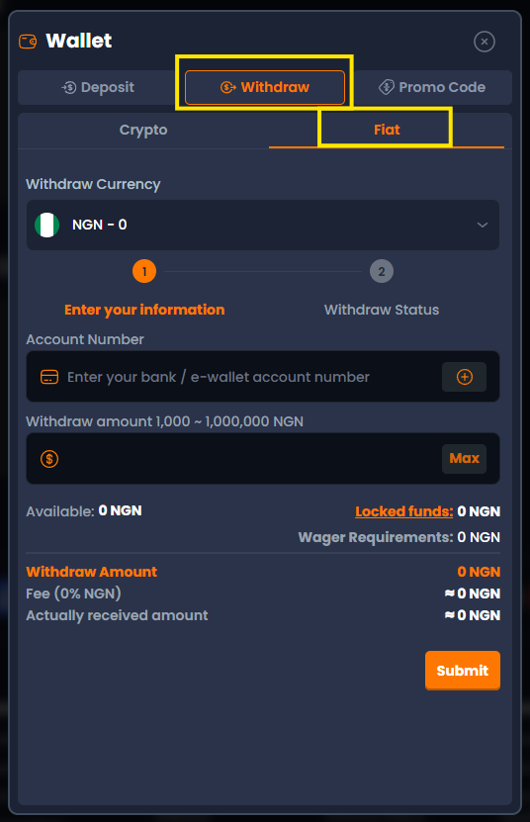This screenshot has width=530, height=822.
Task: Select the Fiat tab
Action: [x=387, y=130]
